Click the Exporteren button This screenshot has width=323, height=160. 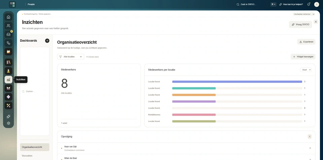[x=306, y=42]
